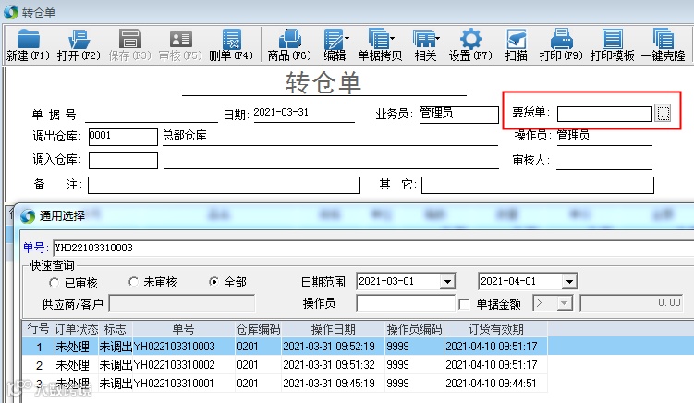
Task: Click the 订货有效期 column header
Action: point(495,329)
